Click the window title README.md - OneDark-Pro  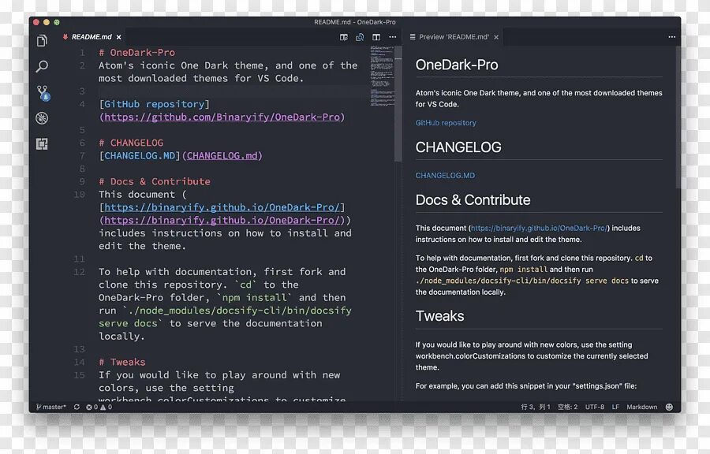click(x=354, y=22)
